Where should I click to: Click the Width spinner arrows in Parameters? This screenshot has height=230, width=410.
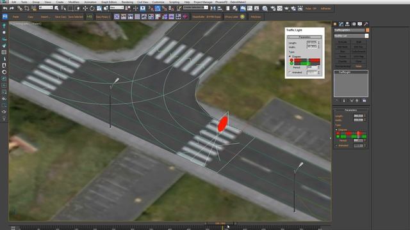(x=365, y=120)
